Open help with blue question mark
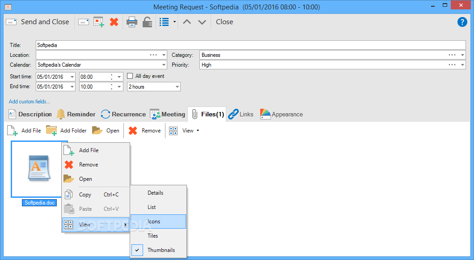 pos(462,22)
